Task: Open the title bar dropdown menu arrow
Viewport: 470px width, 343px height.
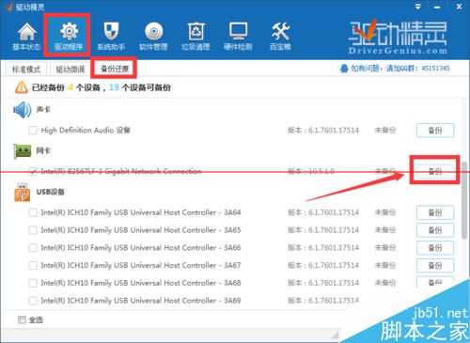Action: coord(418,7)
